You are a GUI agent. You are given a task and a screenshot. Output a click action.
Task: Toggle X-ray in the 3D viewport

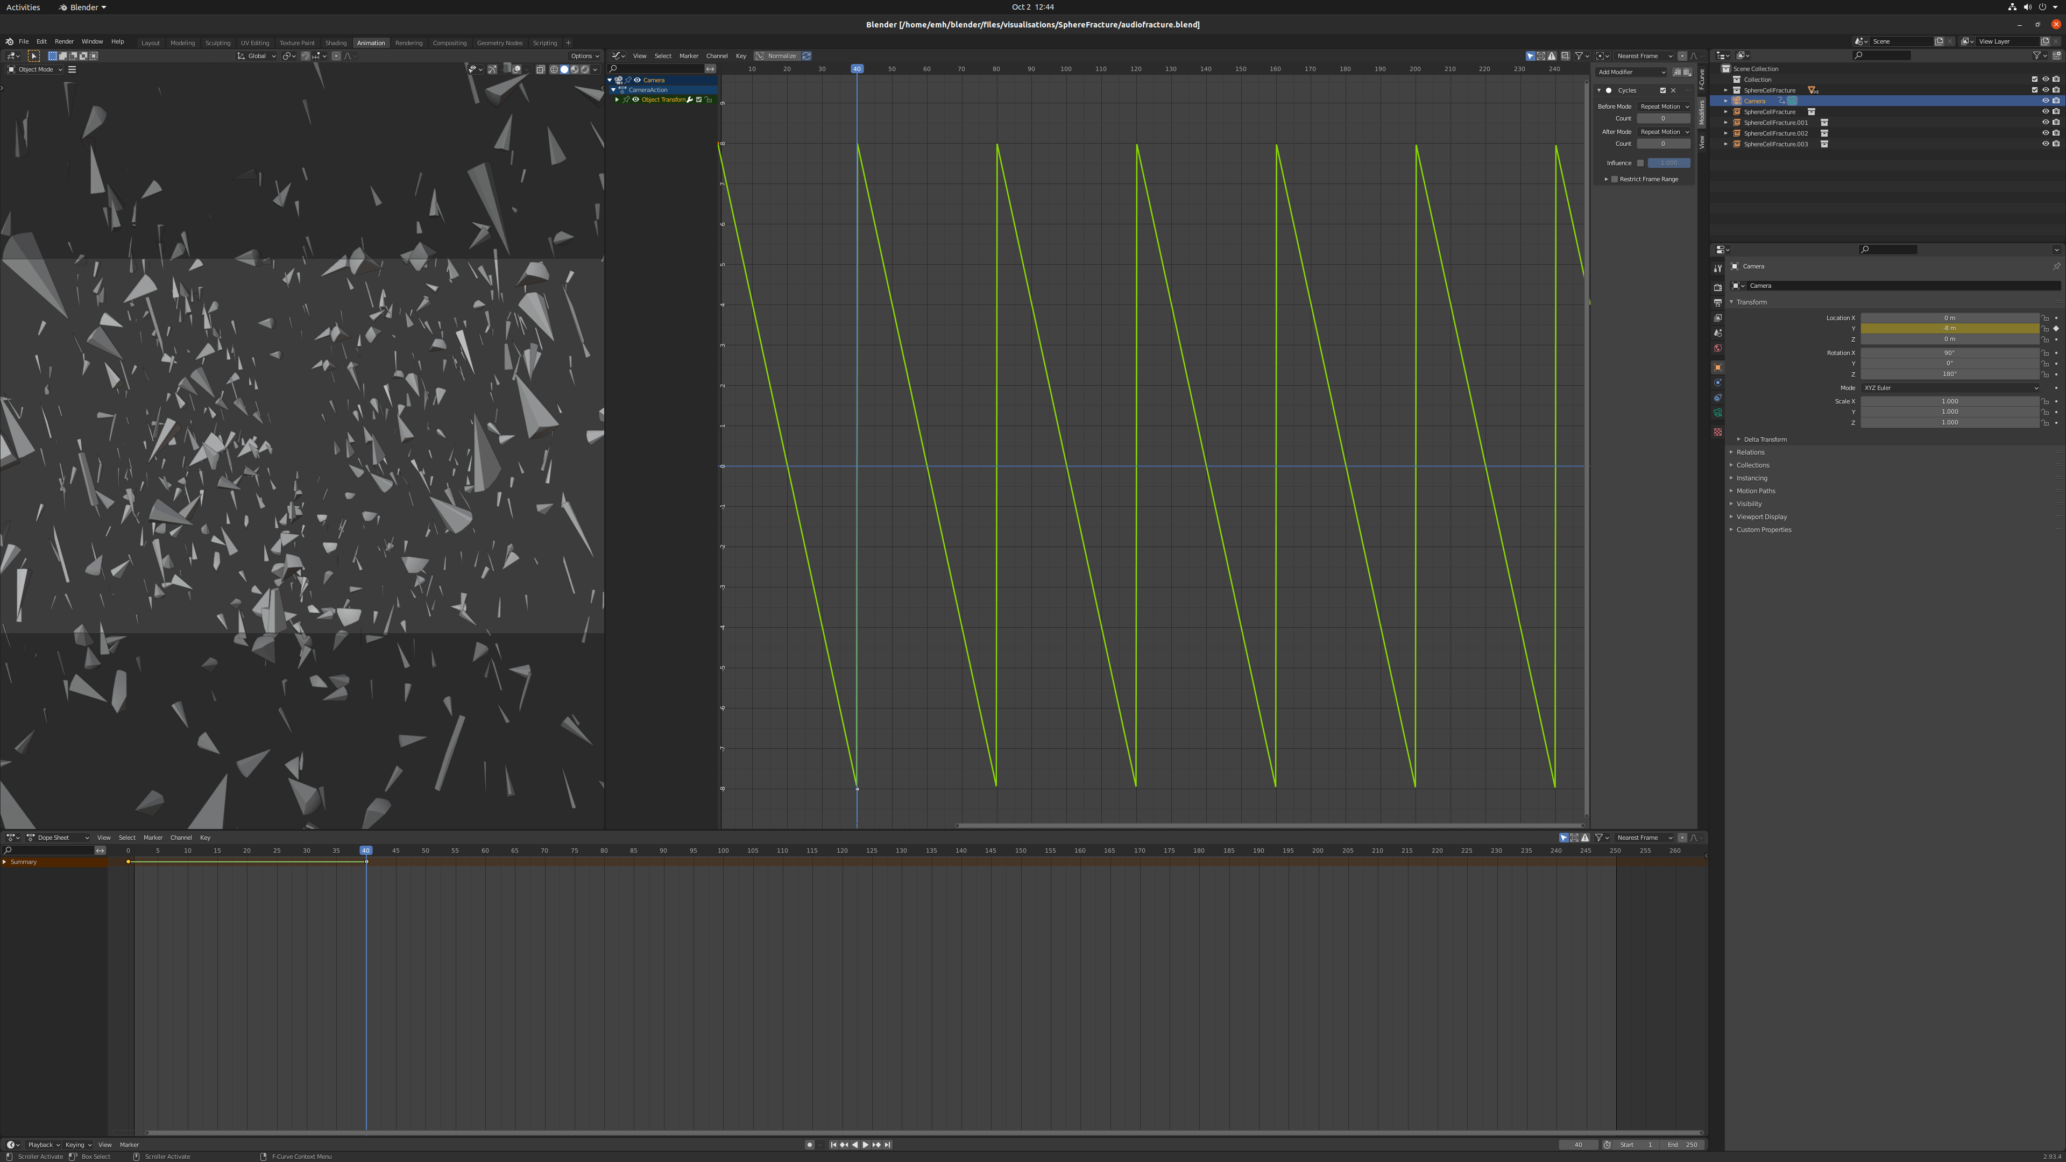[x=541, y=69]
